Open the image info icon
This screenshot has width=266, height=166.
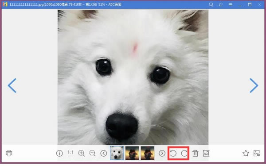(59, 153)
